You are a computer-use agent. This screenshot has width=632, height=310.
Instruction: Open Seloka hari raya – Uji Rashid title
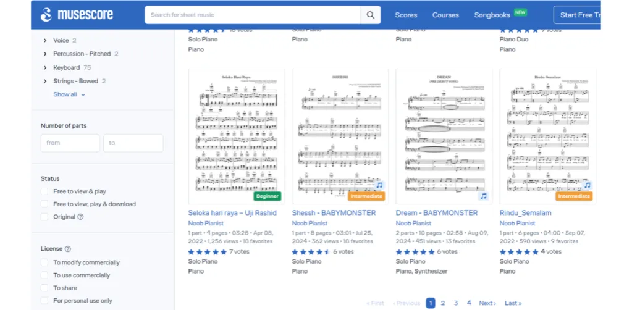[232, 213]
